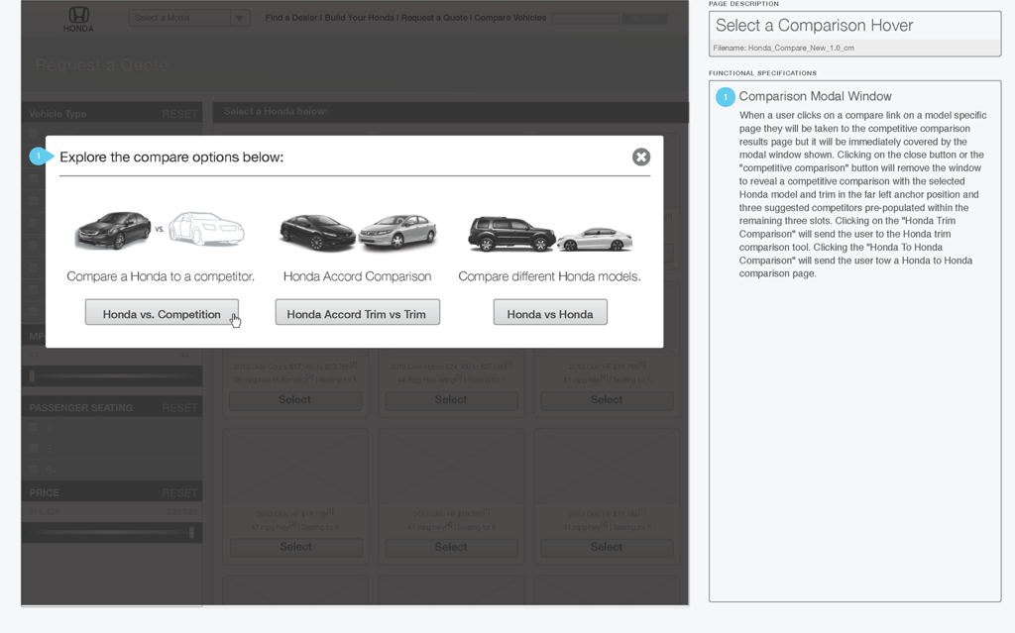
Task: Click the Honda Accord comparison cars image
Action: coord(357,232)
